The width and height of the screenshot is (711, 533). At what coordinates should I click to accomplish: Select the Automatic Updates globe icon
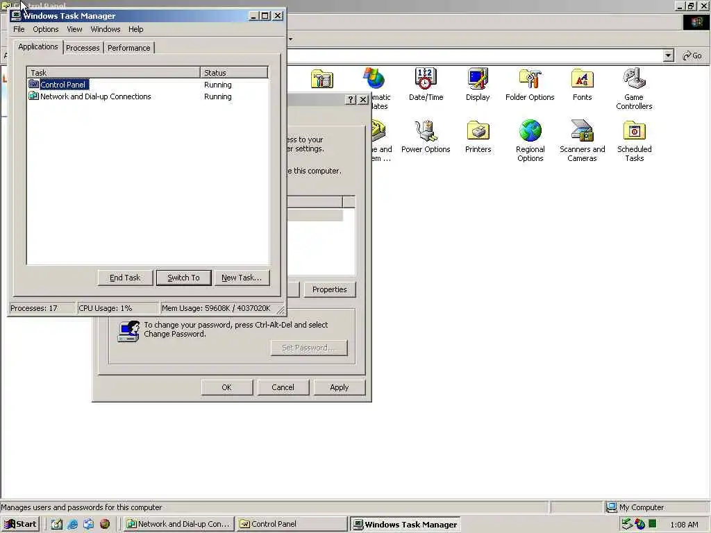point(374,79)
